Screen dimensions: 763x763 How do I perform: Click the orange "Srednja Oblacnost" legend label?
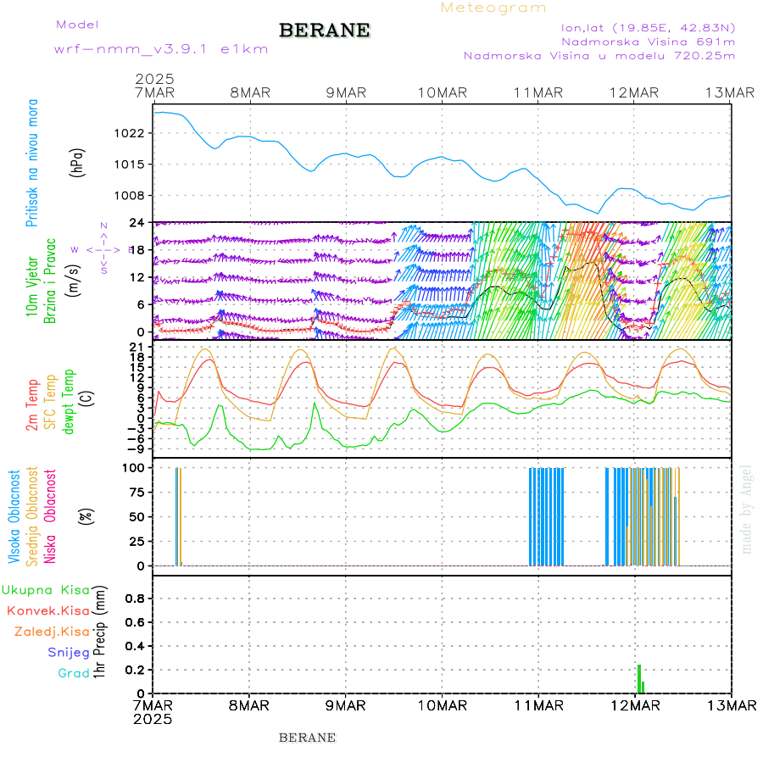(31, 517)
